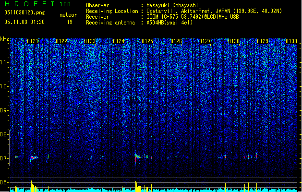Click the 0.7 frequency axis label
The image size is (302, 192).
[4, 158]
